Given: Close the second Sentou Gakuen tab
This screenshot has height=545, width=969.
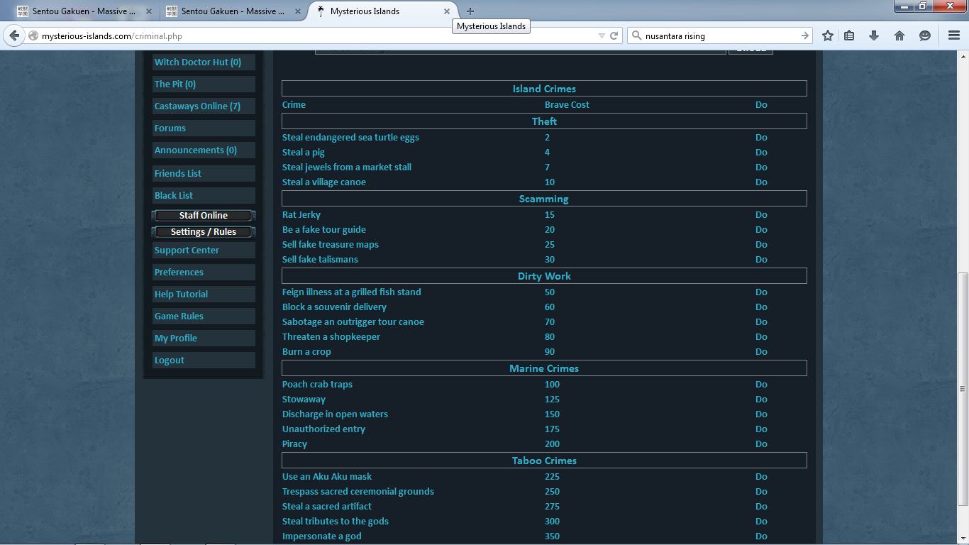Looking at the screenshot, I should 298,11.
